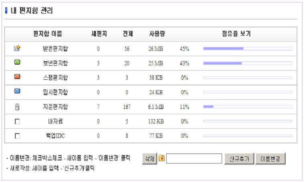This screenshot has height=182, width=304.
Task: Click the 스팸편지함 red envelope icon
Action: click(x=17, y=77)
